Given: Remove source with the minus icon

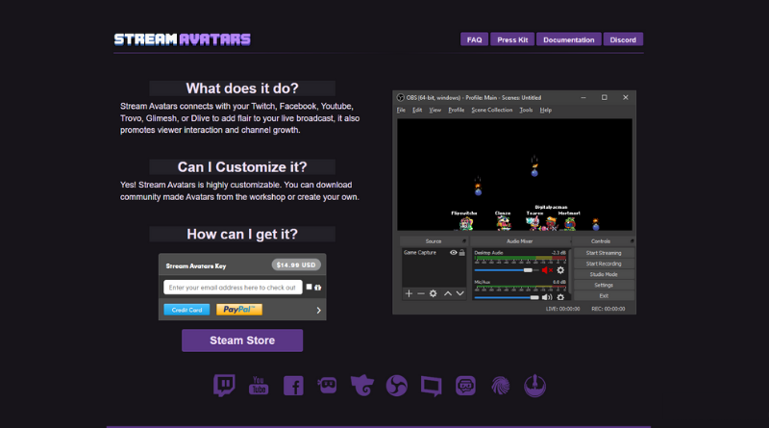Looking at the screenshot, I should [421, 293].
